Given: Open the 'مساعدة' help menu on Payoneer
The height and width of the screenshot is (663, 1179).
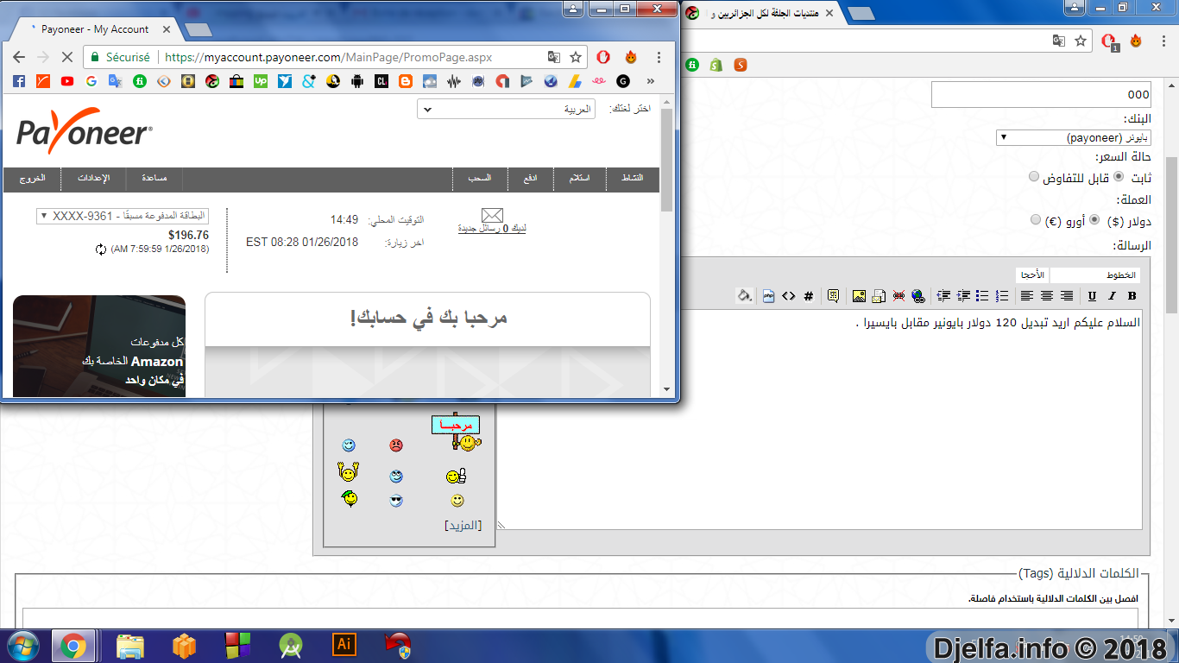Looking at the screenshot, I should click(x=154, y=178).
